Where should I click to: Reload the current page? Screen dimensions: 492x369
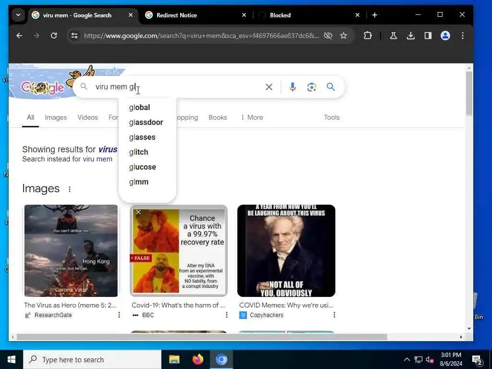pos(54,36)
